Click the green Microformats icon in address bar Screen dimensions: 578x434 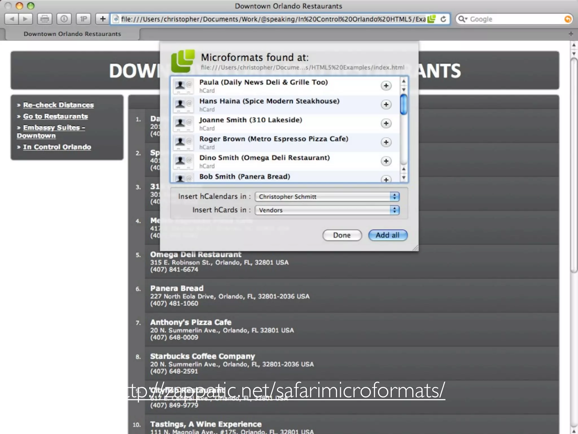pos(432,19)
